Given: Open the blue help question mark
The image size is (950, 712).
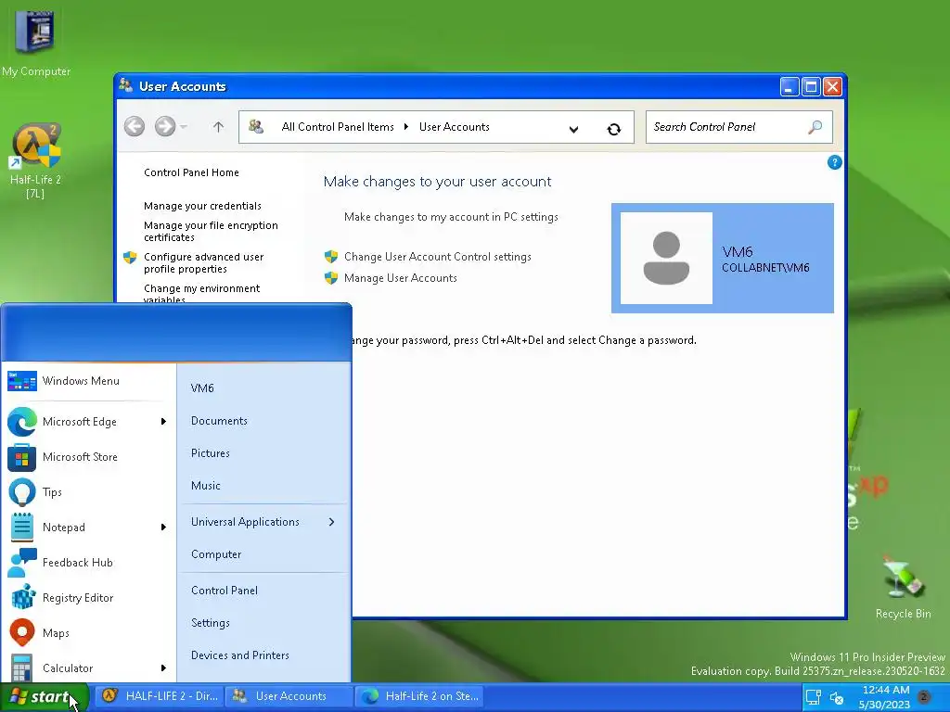Looking at the screenshot, I should [x=834, y=162].
